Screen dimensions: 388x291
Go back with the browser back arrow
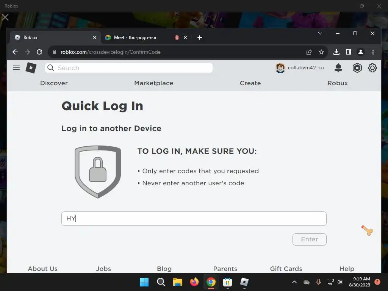[15, 52]
